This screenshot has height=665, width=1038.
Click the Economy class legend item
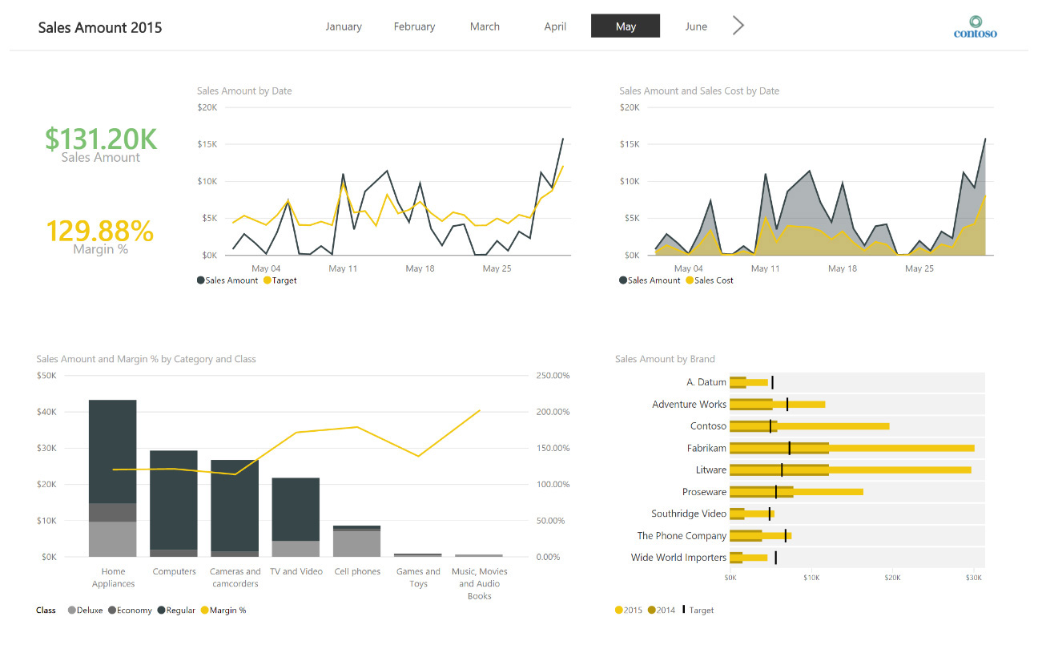click(130, 611)
